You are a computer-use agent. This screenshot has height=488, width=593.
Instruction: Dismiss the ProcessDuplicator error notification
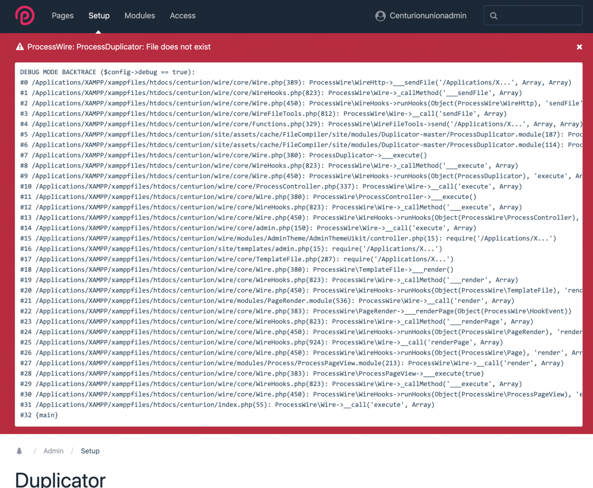click(579, 47)
